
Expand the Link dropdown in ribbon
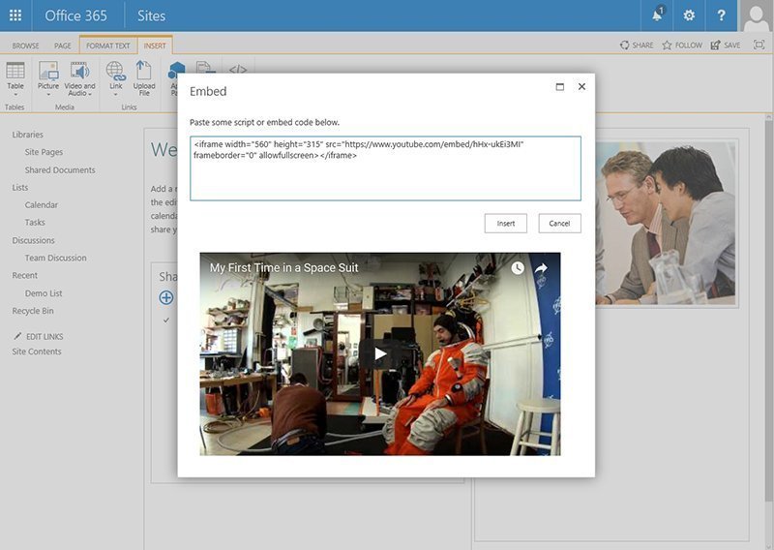tap(115, 94)
